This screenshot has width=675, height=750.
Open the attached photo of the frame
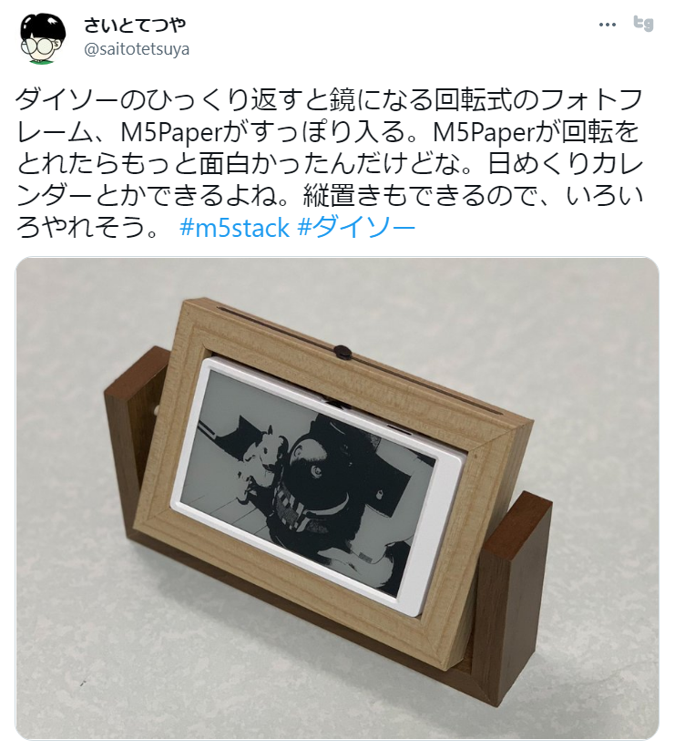coord(337,498)
